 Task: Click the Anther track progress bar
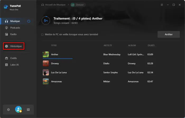[58, 58]
